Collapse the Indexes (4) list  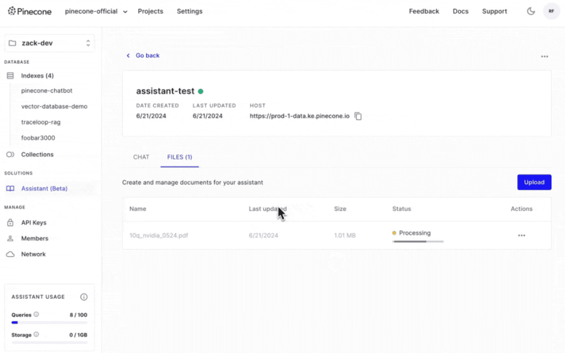pos(37,76)
